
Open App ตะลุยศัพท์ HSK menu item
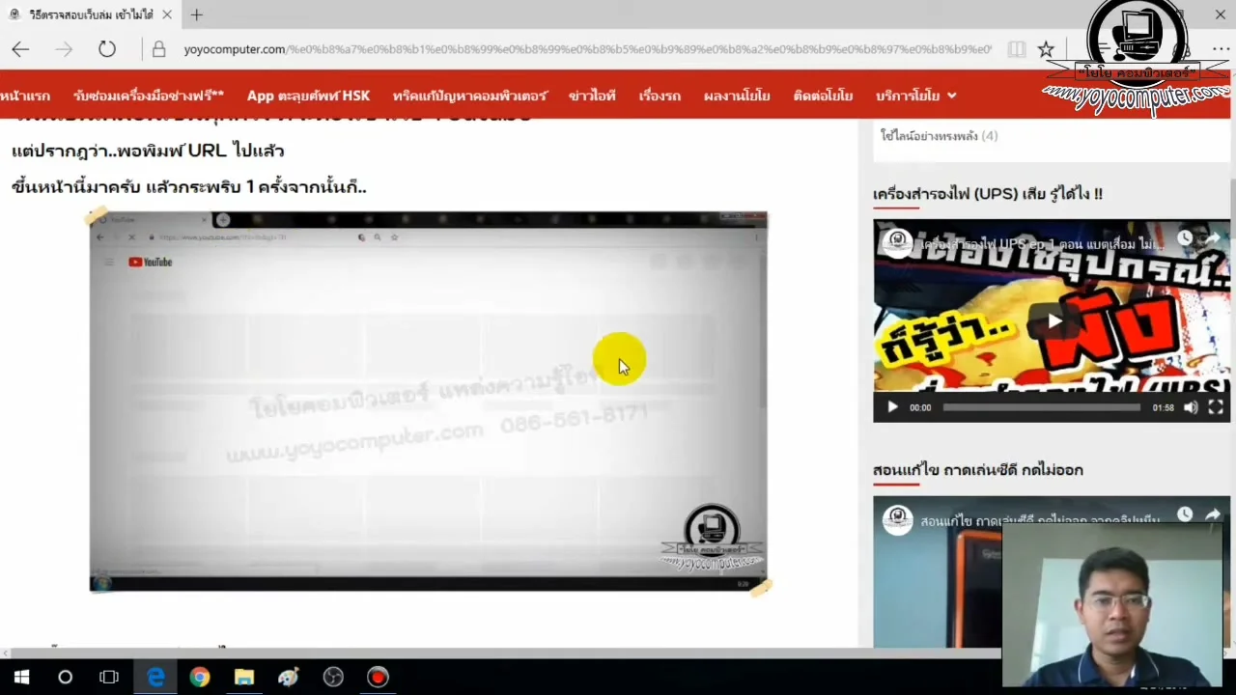tap(308, 96)
